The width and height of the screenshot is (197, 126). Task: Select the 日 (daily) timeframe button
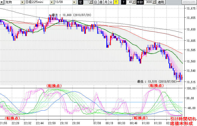[x=95, y=2]
